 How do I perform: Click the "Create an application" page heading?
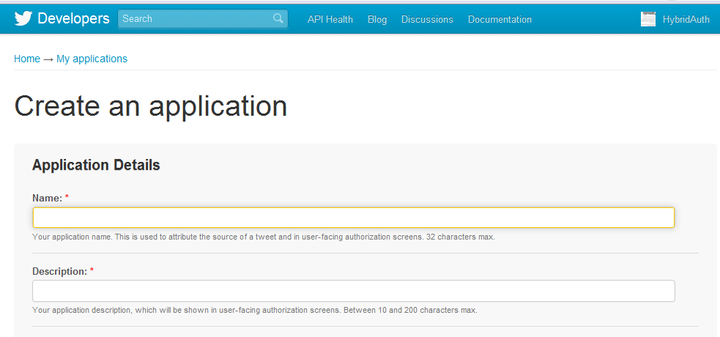150,106
